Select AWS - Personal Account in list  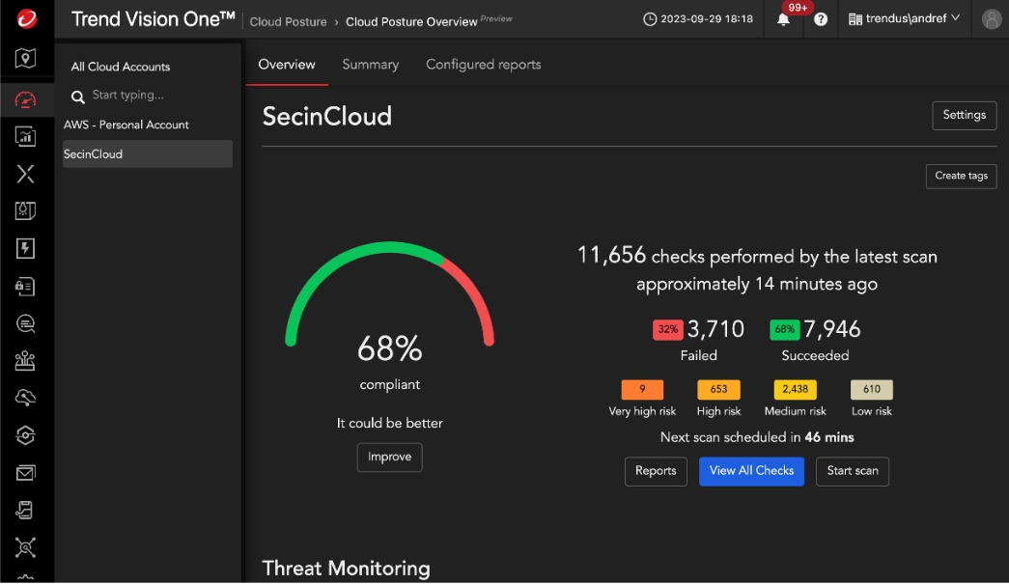pyautogui.click(x=126, y=125)
